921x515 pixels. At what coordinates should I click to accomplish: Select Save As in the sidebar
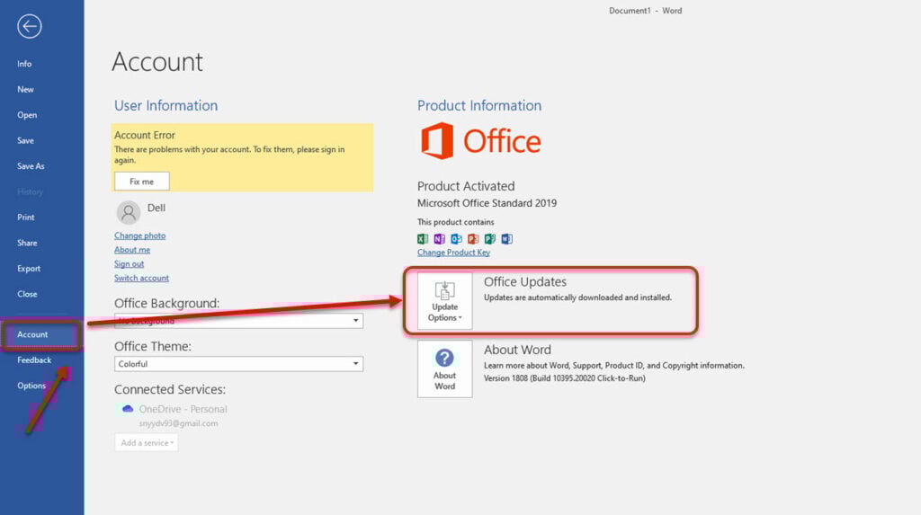pos(31,166)
